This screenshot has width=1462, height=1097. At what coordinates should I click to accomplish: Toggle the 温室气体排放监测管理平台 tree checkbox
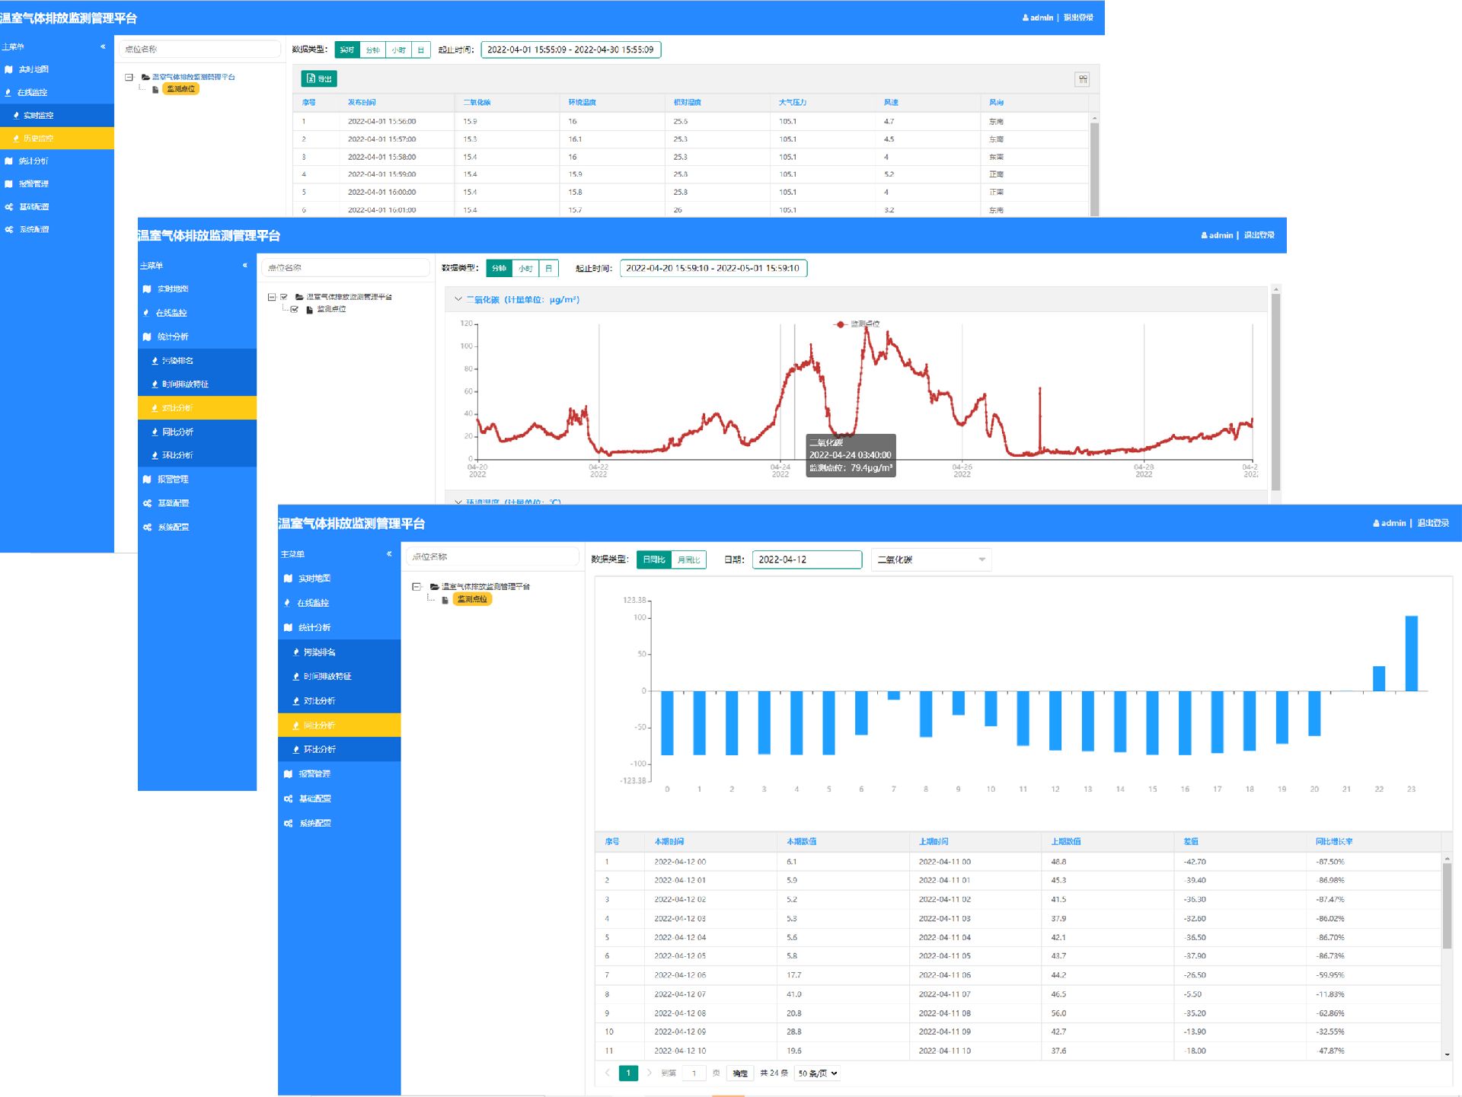(x=284, y=297)
